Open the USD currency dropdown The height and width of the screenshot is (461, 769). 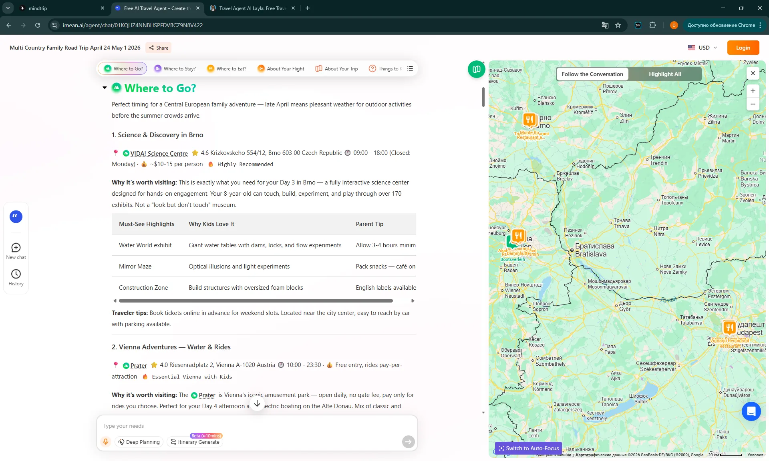[703, 48]
